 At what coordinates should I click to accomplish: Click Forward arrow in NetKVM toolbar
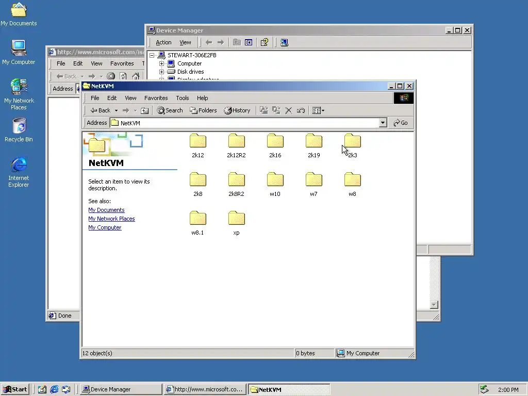[x=126, y=110]
